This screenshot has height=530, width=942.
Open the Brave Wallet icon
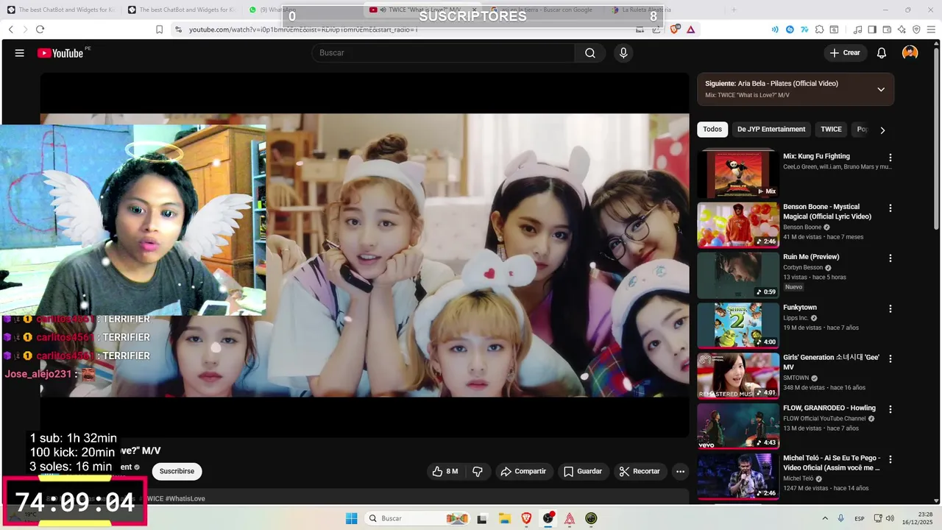[887, 29]
